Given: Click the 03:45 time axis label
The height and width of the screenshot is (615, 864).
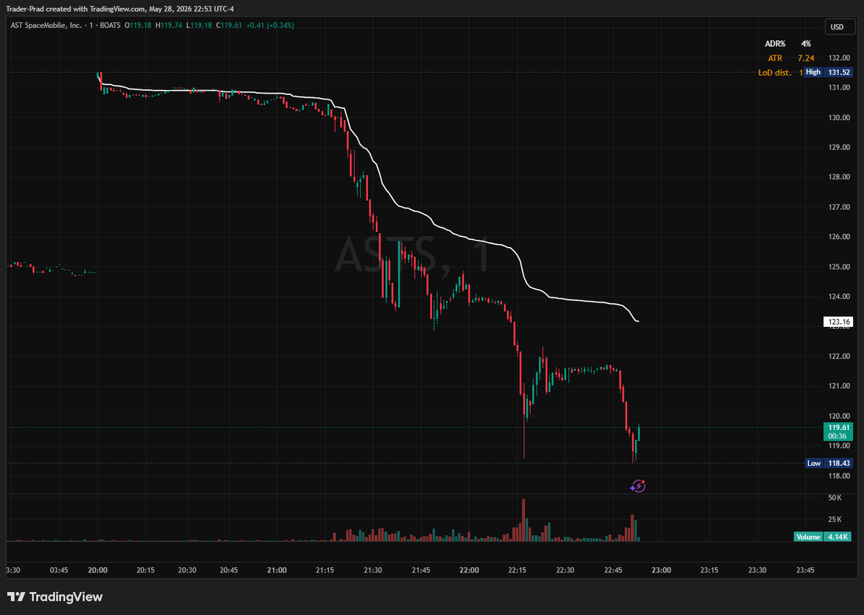Looking at the screenshot, I should (59, 570).
